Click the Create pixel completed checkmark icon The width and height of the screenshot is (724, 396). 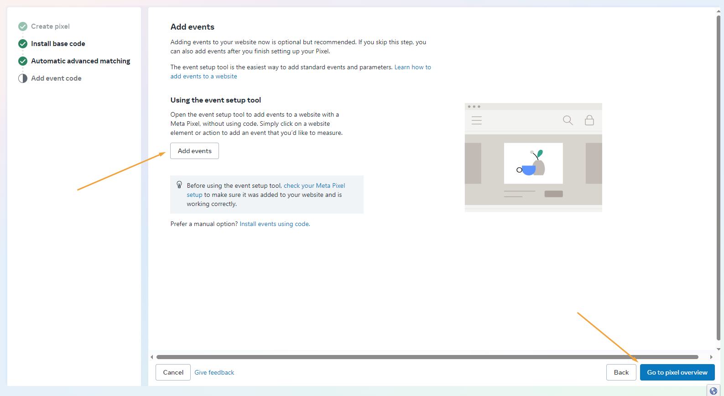pos(23,26)
